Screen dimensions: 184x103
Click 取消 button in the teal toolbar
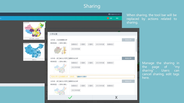pos(117,18)
